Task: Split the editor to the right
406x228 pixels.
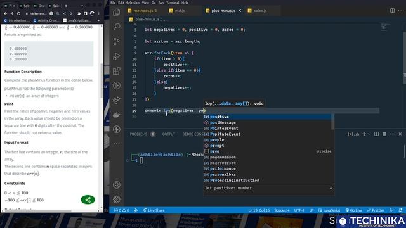Action: (392, 11)
